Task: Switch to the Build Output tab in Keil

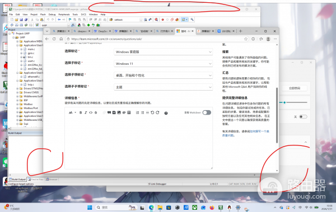Action: [17, 180]
